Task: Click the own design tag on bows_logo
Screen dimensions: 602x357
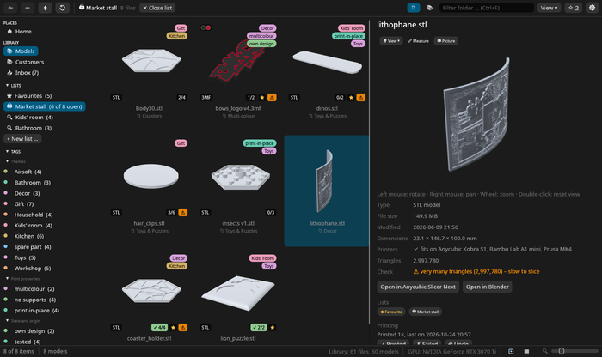Action: click(x=261, y=44)
